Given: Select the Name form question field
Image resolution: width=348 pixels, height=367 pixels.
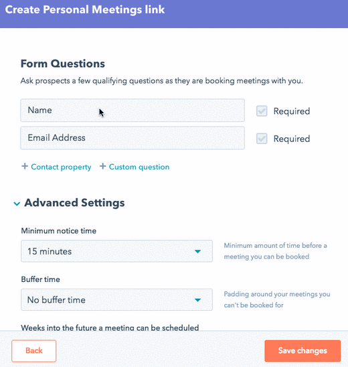Looking at the screenshot, I should (x=133, y=111).
